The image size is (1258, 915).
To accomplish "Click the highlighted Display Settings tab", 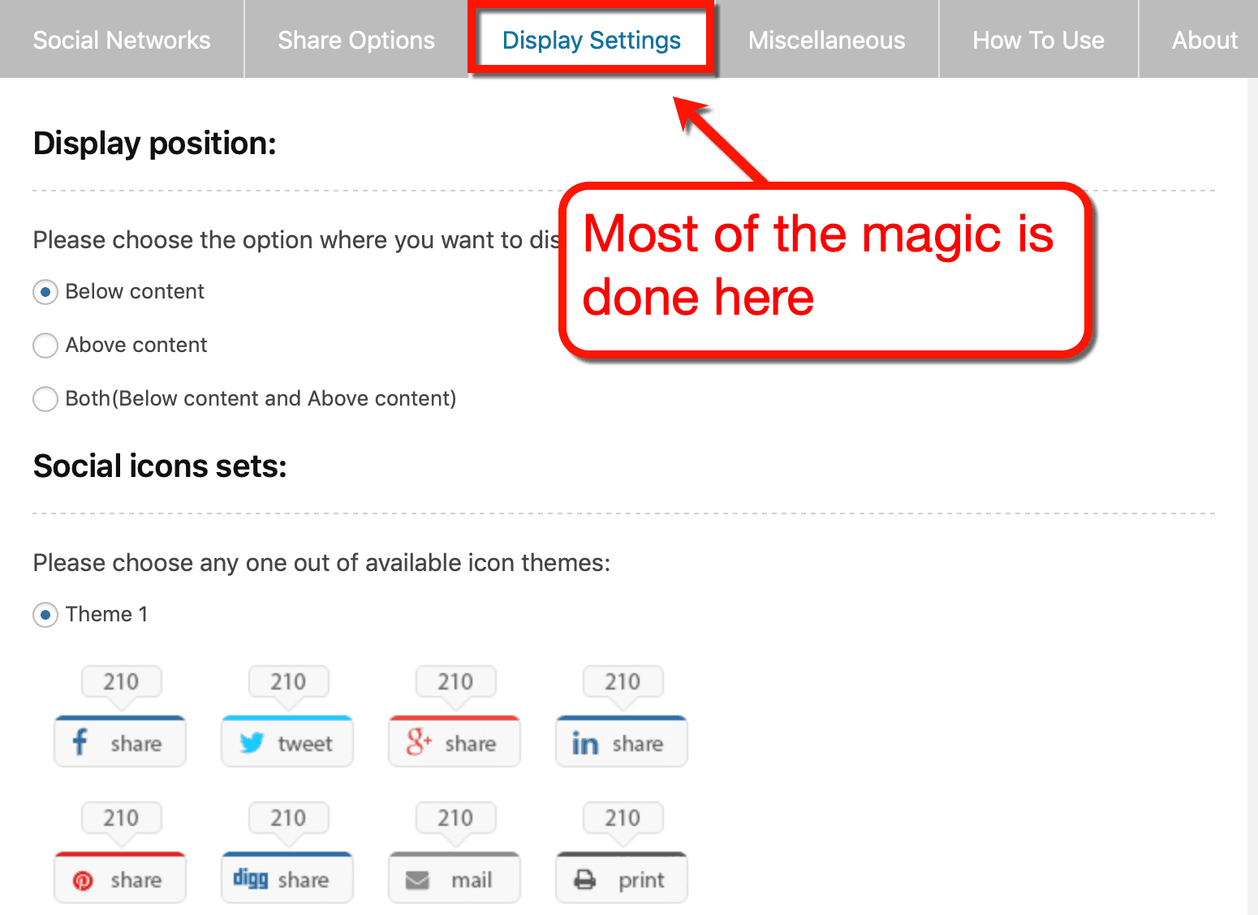I will 591,39.
